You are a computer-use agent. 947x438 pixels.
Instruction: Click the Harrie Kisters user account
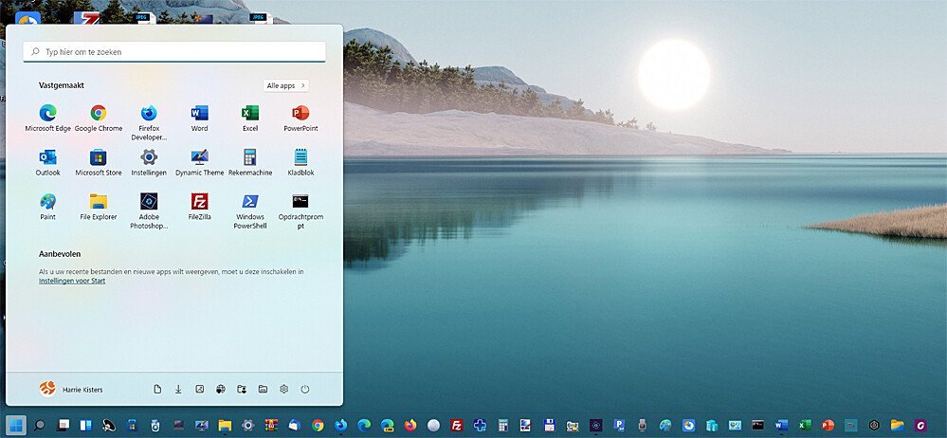coord(71,389)
